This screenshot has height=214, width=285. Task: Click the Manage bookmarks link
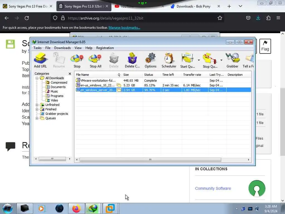(124, 28)
